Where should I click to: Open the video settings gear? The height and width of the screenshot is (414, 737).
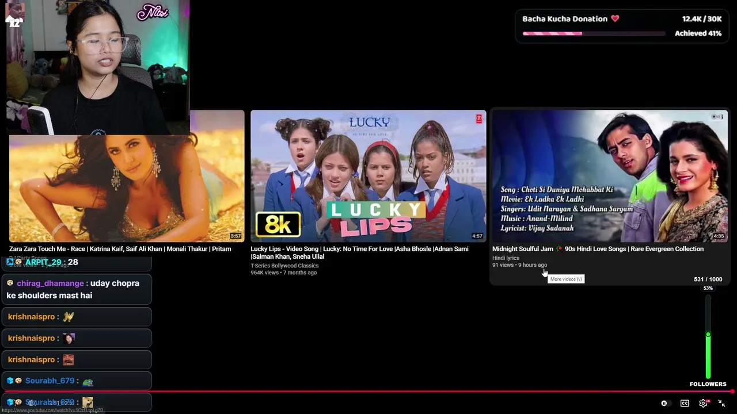(x=703, y=404)
